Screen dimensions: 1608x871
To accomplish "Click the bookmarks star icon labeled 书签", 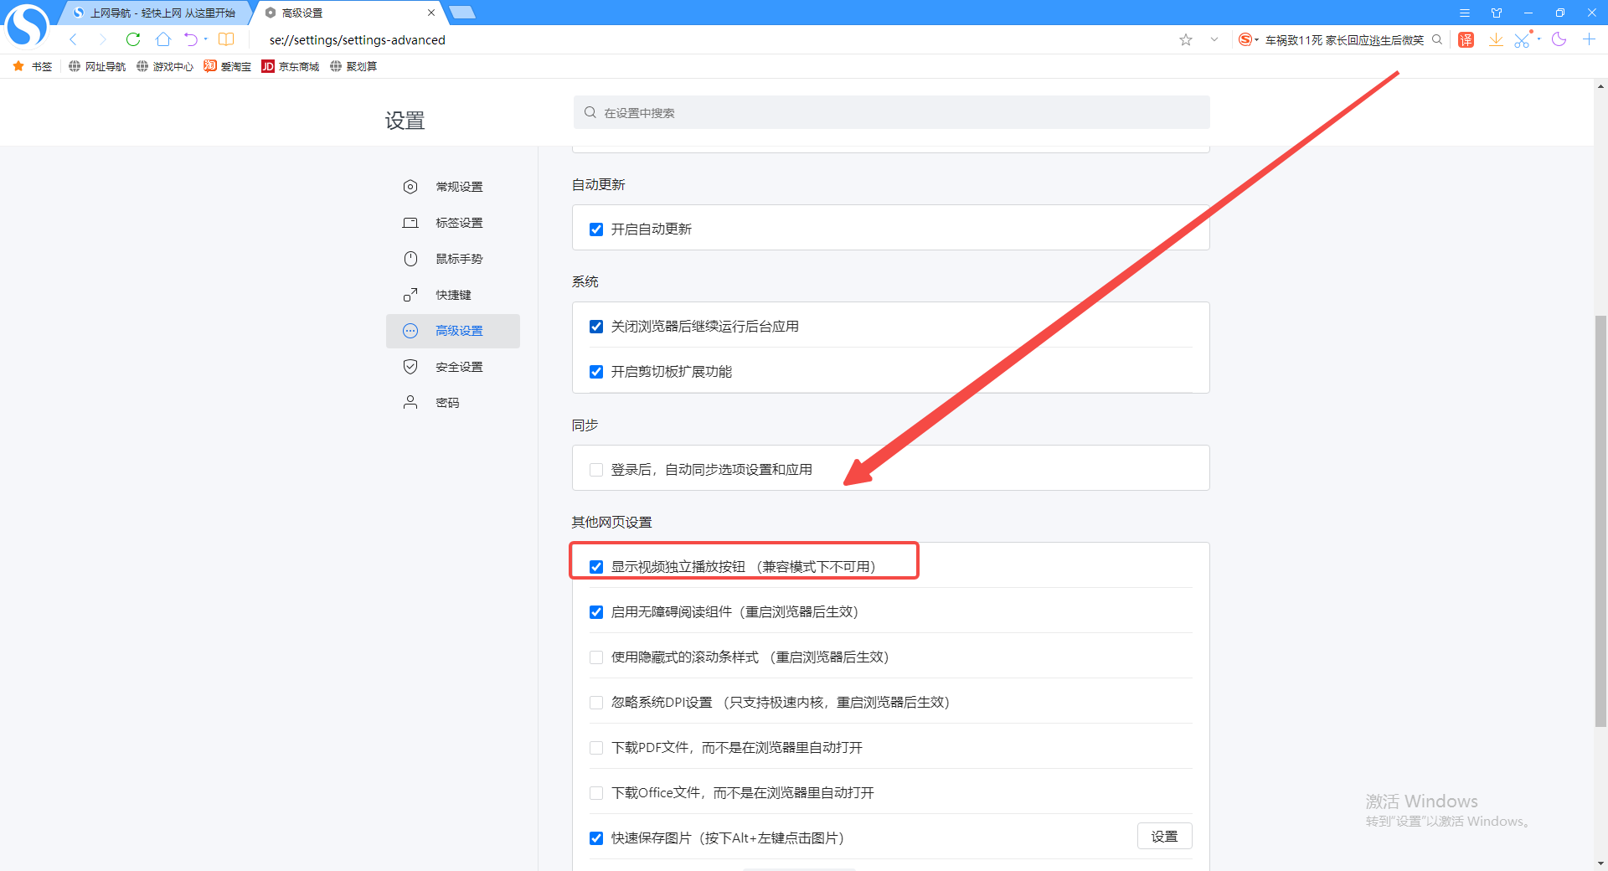I will [32, 66].
